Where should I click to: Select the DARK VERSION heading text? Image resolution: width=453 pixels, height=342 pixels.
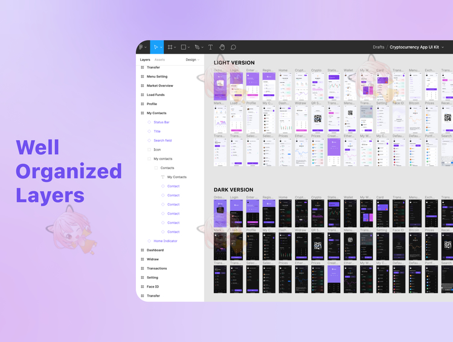click(x=233, y=190)
